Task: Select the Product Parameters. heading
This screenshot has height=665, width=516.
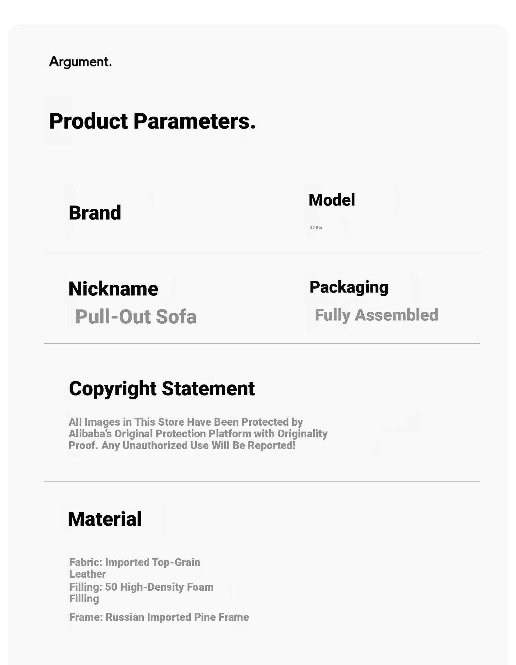Action: coord(152,121)
